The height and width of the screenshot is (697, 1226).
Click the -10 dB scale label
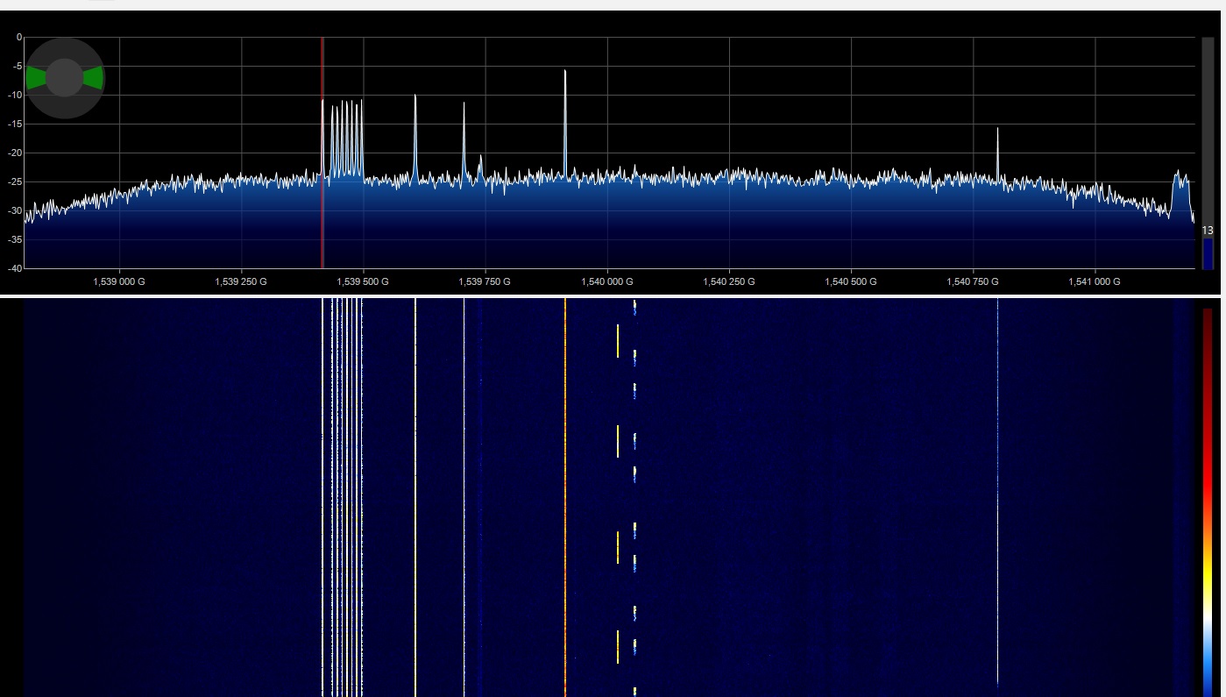(x=15, y=96)
